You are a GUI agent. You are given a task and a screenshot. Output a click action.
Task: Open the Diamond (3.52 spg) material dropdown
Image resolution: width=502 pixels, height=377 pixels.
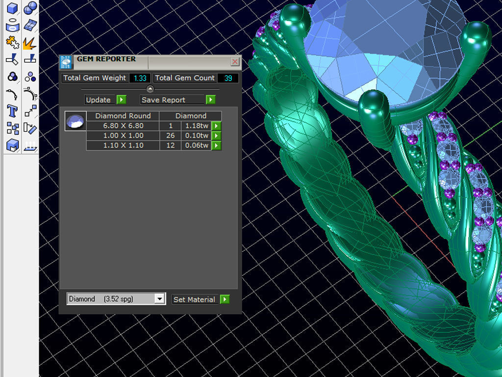coord(159,299)
